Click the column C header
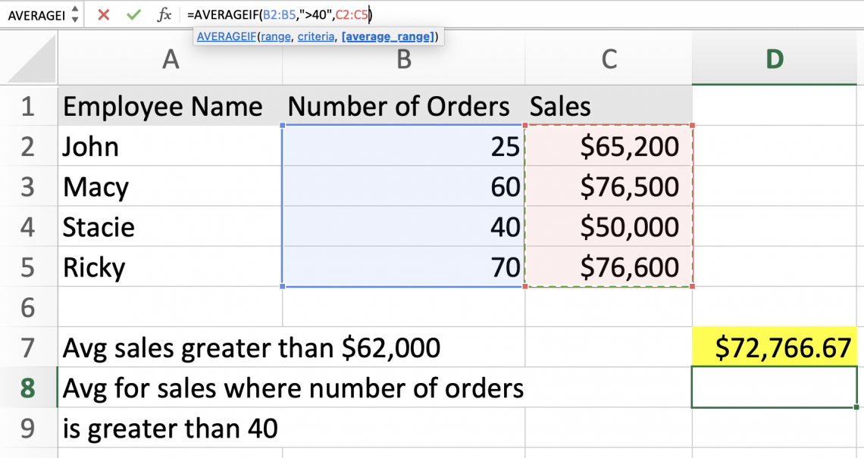This screenshot has width=864, height=458. (x=609, y=57)
